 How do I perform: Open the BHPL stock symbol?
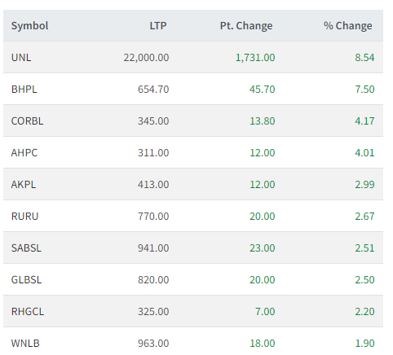tap(24, 90)
